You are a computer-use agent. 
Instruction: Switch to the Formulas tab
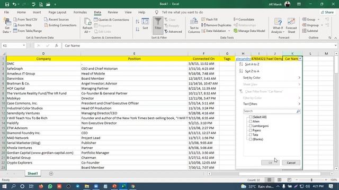pyautogui.click(x=80, y=12)
